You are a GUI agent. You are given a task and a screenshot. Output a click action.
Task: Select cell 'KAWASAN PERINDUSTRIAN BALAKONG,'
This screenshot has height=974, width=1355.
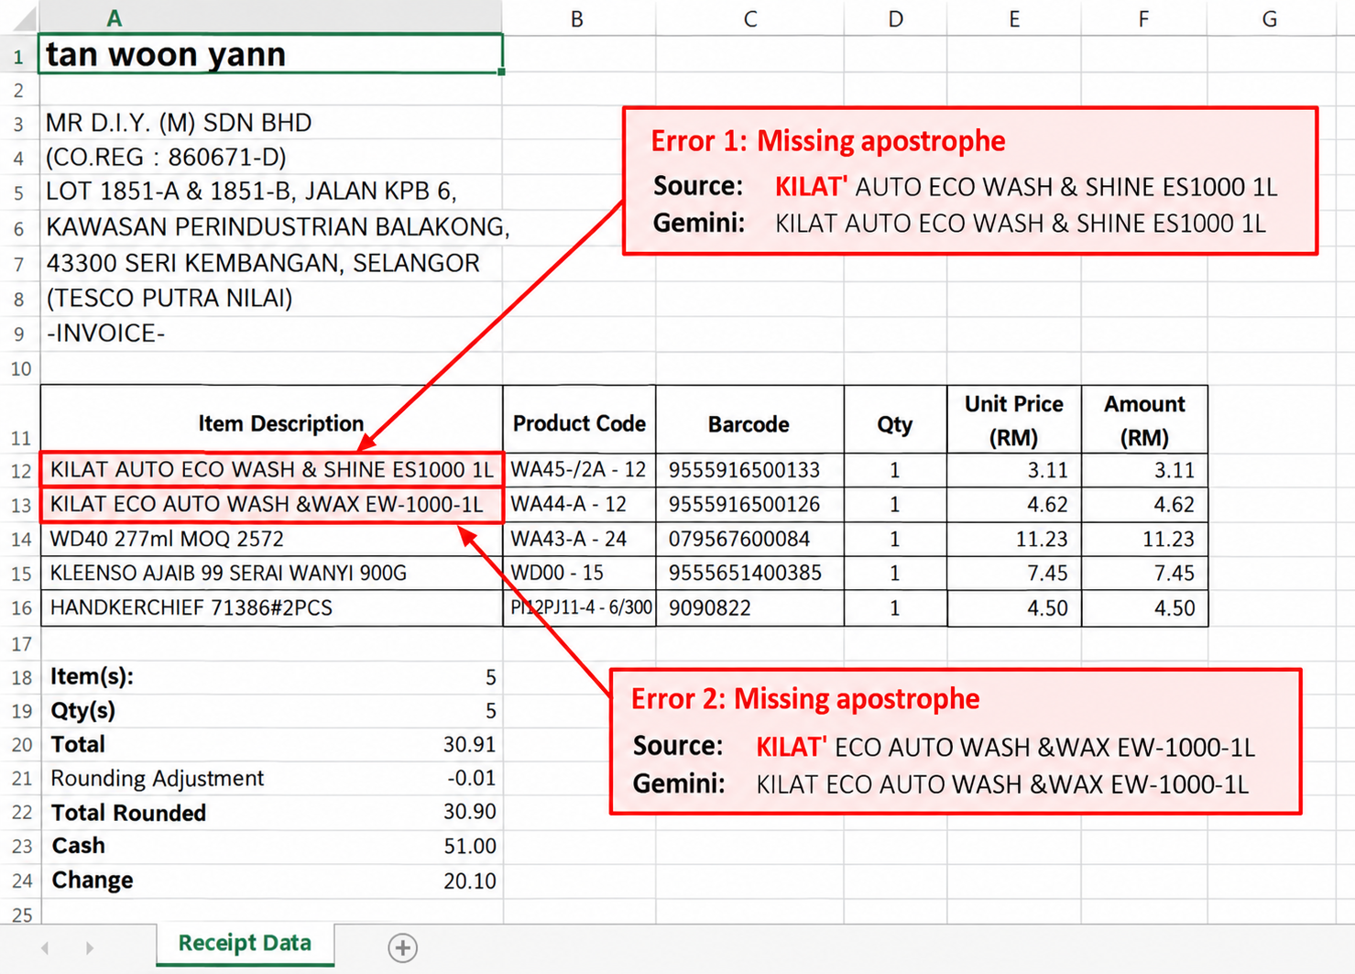271,227
